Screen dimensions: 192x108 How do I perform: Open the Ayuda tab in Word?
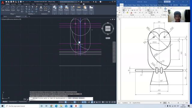[155, 5]
